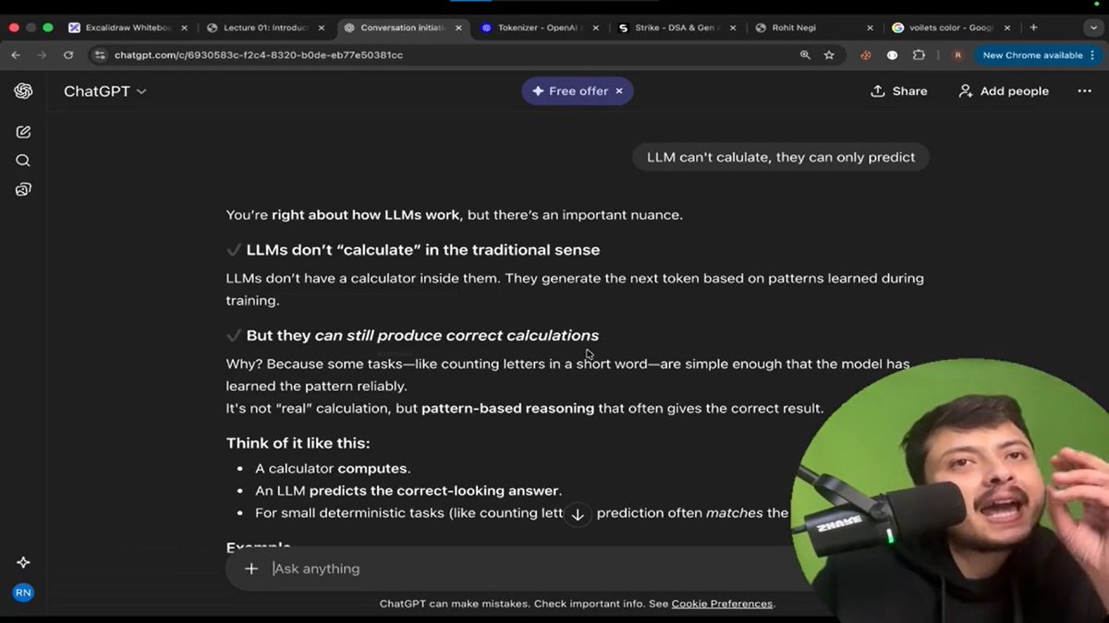Click the sparkle upgrade icon in the sidebar
This screenshot has width=1109, height=623.
[23, 562]
